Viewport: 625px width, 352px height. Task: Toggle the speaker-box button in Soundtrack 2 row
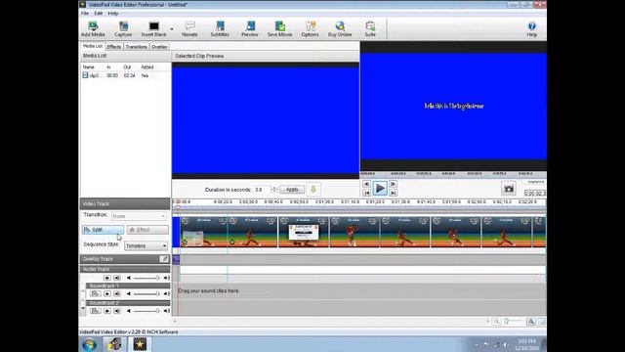coord(117,311)
